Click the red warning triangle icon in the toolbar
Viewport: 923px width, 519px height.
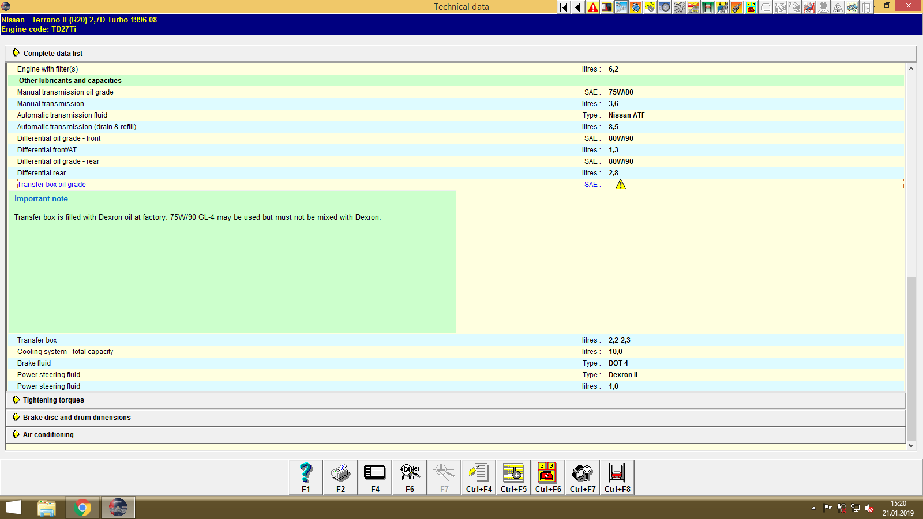pos(592,7)
